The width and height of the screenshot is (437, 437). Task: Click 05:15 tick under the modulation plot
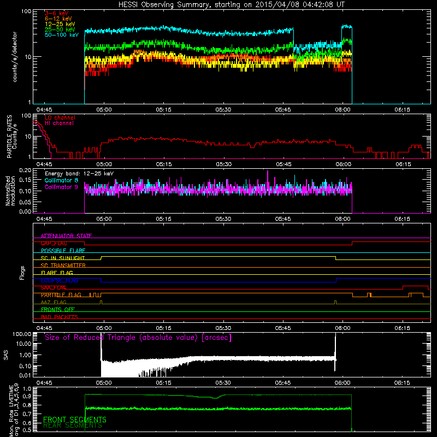tap(163, 219)
